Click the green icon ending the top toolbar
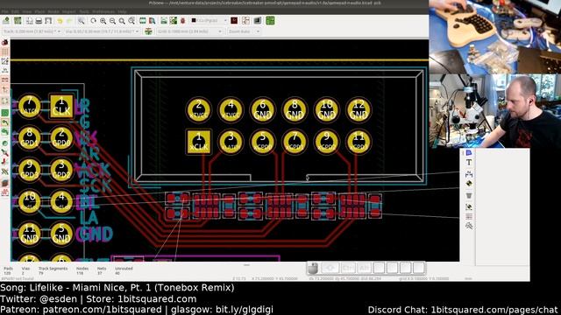Viewport: 561px width, 315px height. [x=270, y=21]
